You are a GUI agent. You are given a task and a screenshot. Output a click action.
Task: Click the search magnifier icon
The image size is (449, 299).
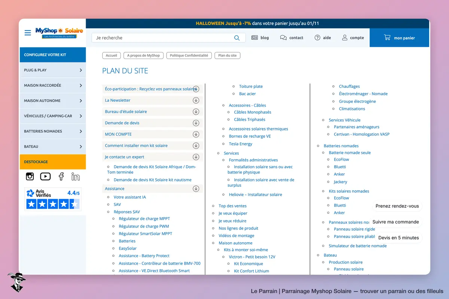pyautogui.click(x=237, y=38)
